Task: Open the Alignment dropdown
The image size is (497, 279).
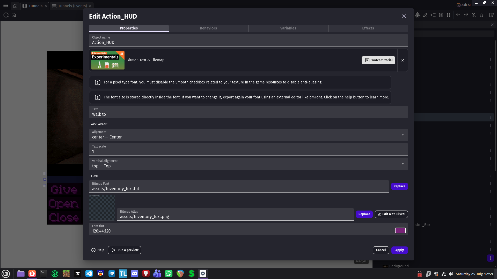Action: [248, 135]
